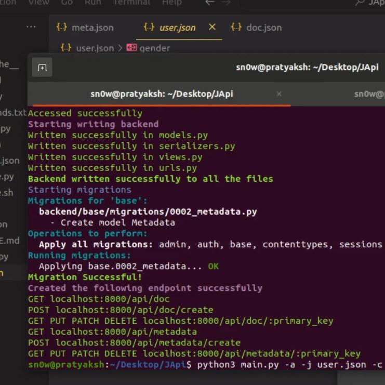Viewport: 385px width, 385px height.
Task: Select the second sn0w terminal tab
Action: pos(369,94)
